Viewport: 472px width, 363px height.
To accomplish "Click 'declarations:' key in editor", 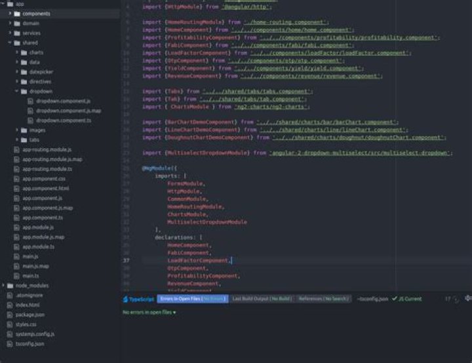I will 175,237.
